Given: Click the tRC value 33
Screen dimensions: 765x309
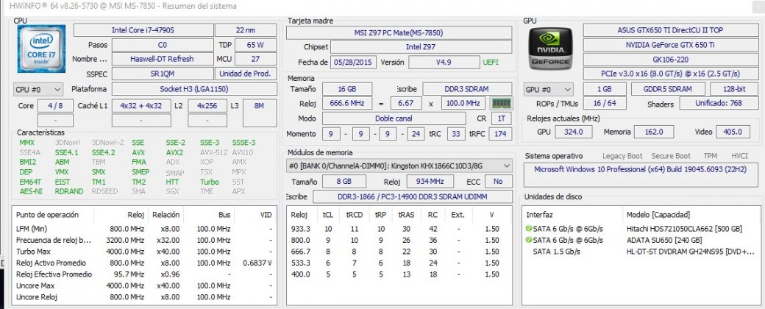Looking at the screenshot, I should coord(455,134).
